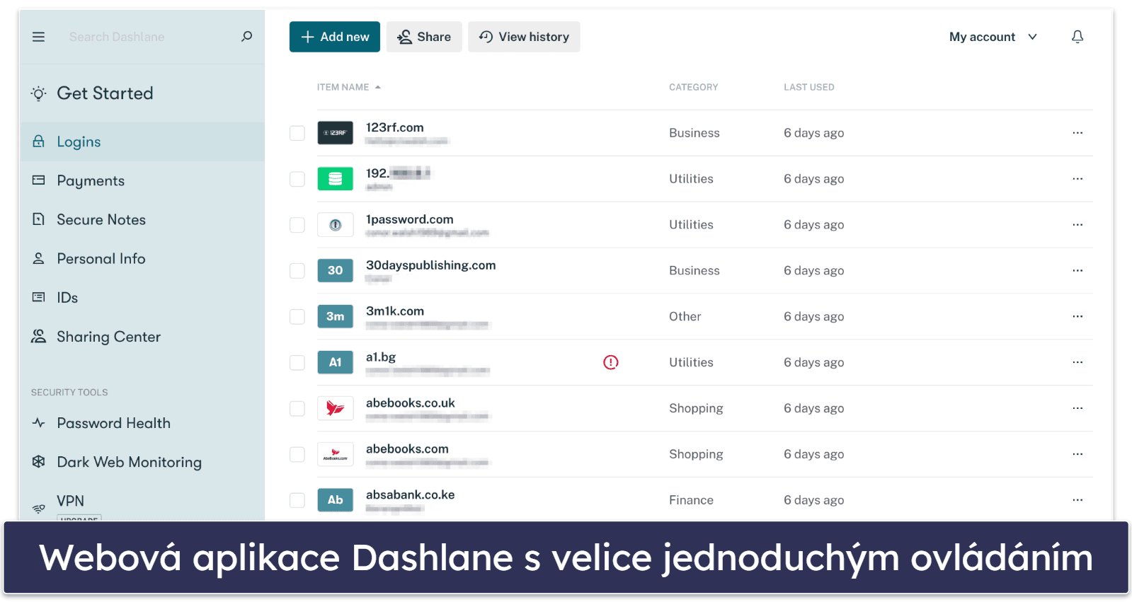Viewport: 1132px width, 602px height.
Task: Click the 'A1' thumbnail for a1.bg
Action: pyautogui.click(x=335, y=362)
